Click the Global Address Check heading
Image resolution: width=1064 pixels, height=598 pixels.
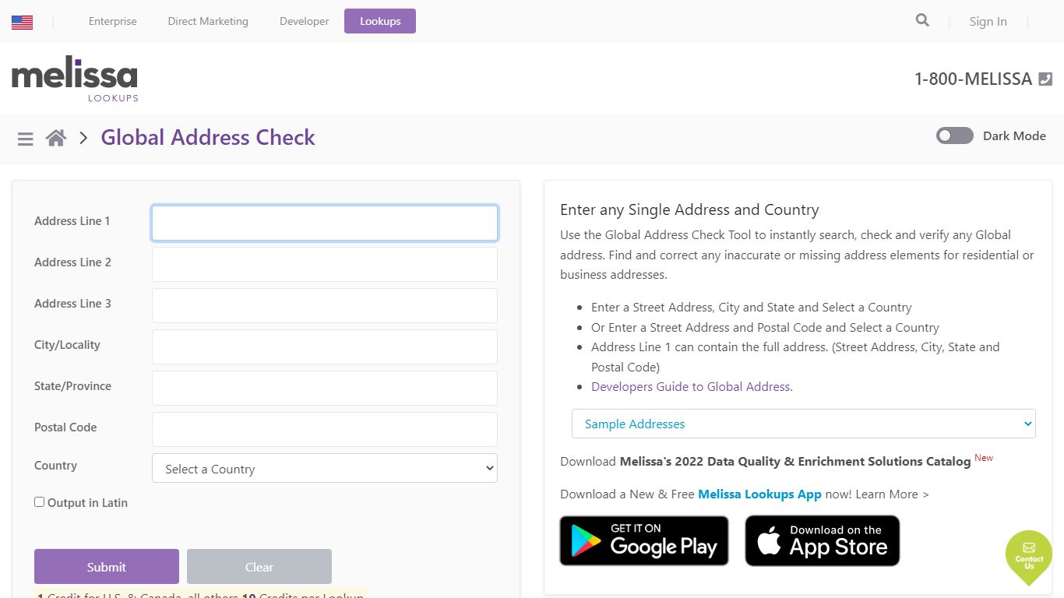pos(208,137)
